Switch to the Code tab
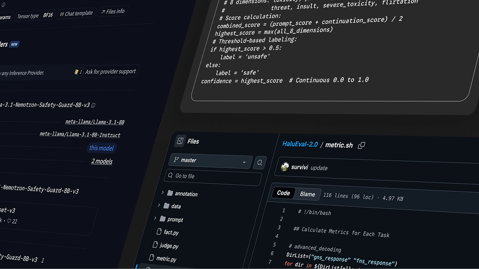This screenshot has width=479, height=269. point(283,193)
